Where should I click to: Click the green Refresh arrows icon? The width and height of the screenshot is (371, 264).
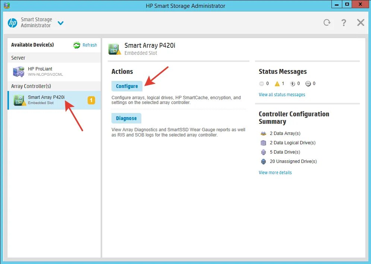tap(77, 45)
